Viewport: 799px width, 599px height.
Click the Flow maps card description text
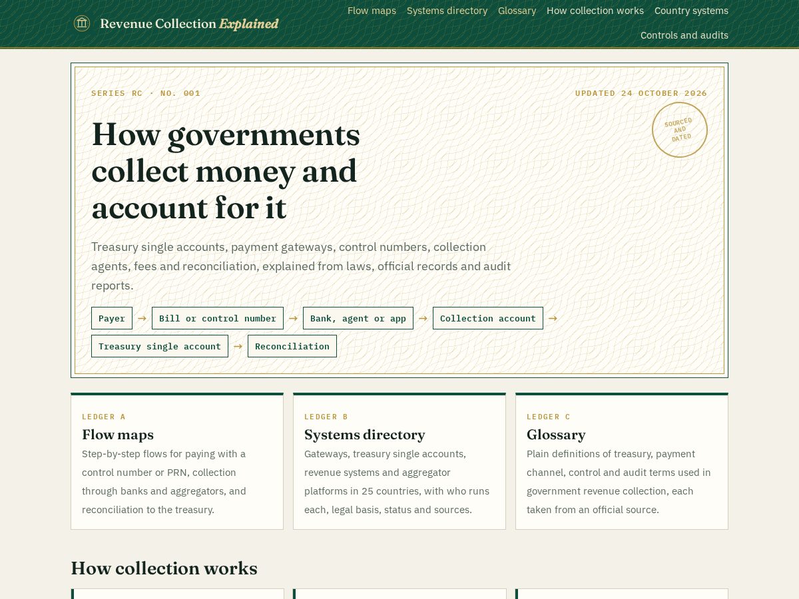pos(164,482)
